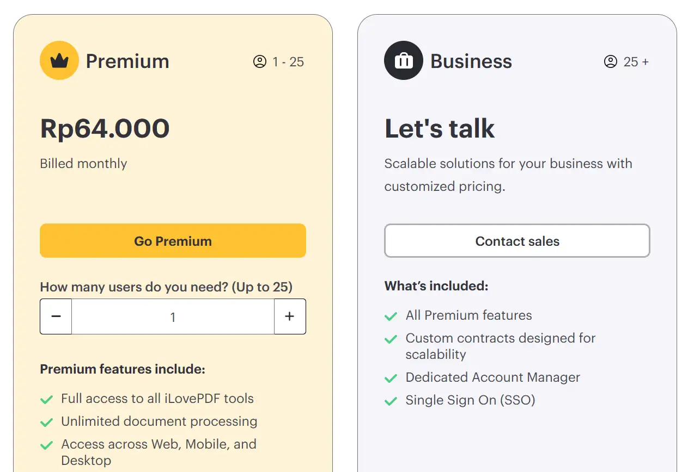Increase user count with plus button
Screen dimensions: 688x472
pyautogui.click(x=290, y=316)
